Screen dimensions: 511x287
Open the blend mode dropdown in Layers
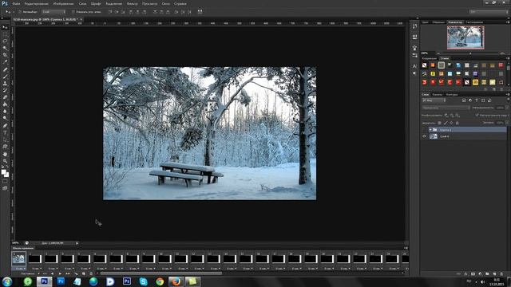point(446,108)
